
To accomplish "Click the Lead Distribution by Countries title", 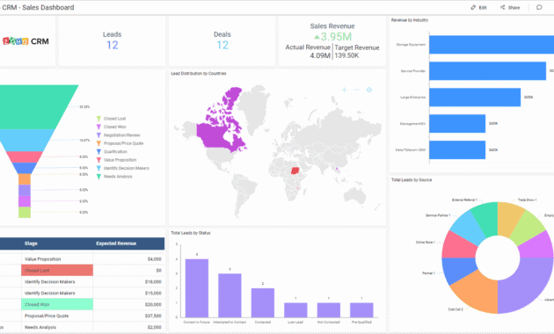I will click(x=199, y=74).
